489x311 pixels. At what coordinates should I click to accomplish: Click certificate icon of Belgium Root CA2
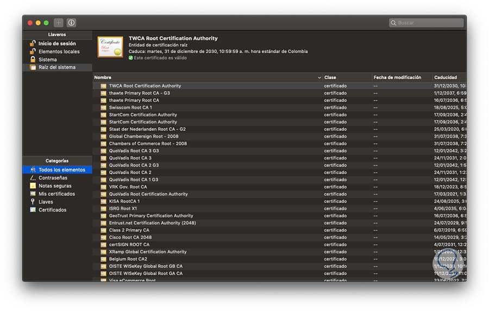104,259
